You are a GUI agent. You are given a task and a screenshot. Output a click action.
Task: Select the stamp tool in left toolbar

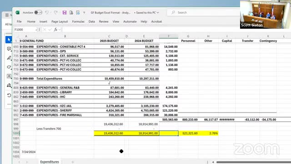(x=9, y=85)
